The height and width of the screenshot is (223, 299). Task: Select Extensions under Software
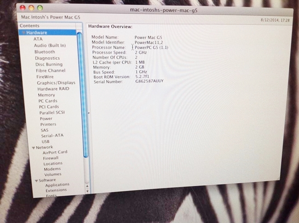point(56,190)
